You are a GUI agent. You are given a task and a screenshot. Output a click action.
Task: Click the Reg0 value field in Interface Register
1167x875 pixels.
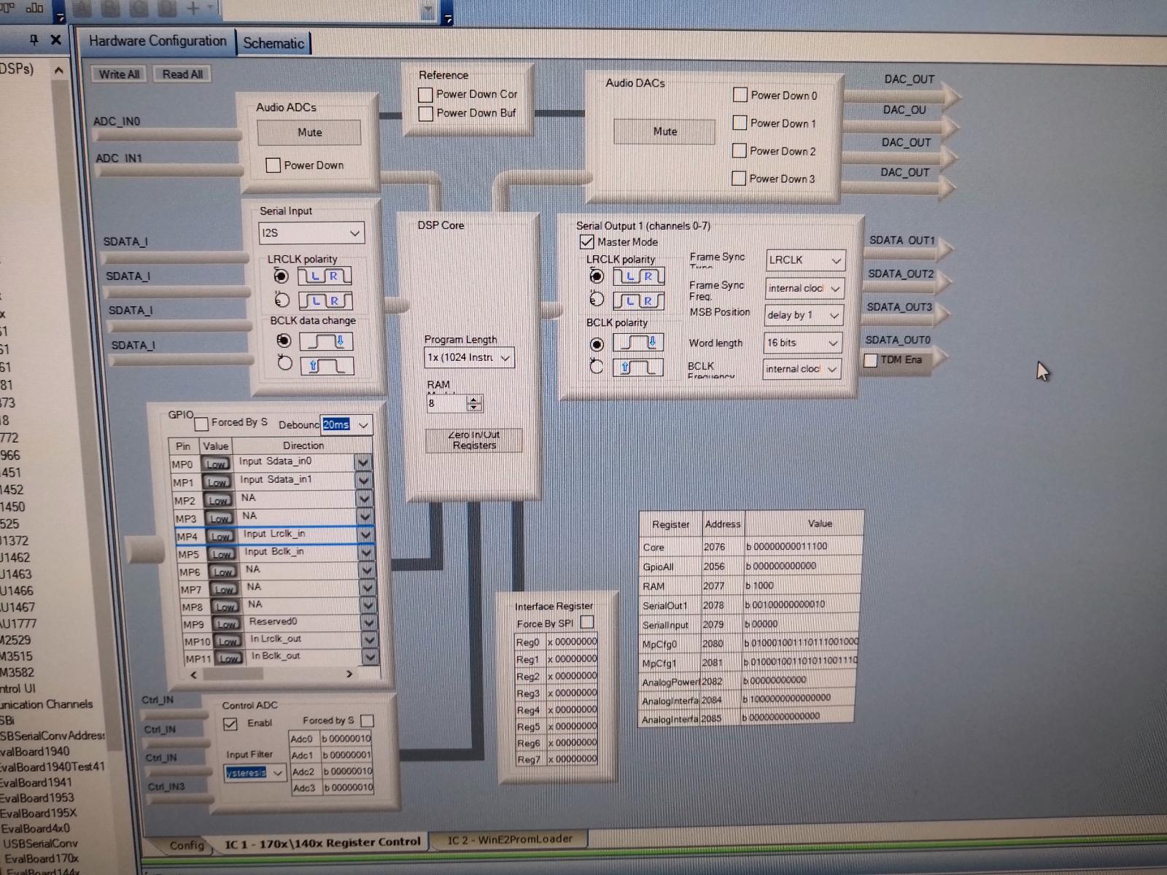(x=572, y=642)
